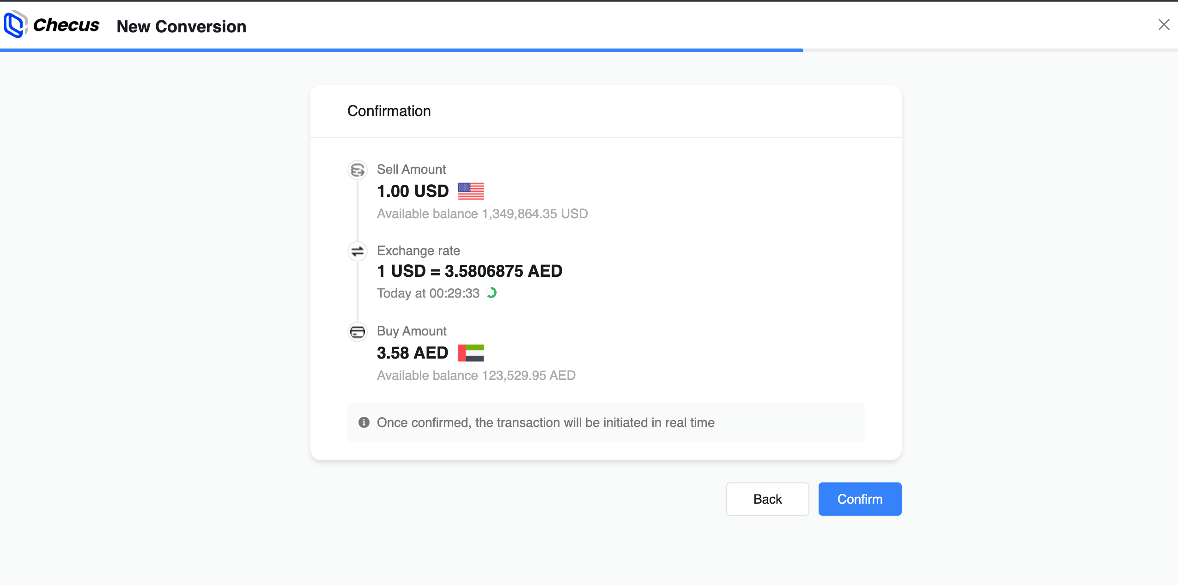Image resolution: width=1178 pixels, height=585 pixels.
Task: Click the available USD balance text
Action: point(482,214)
